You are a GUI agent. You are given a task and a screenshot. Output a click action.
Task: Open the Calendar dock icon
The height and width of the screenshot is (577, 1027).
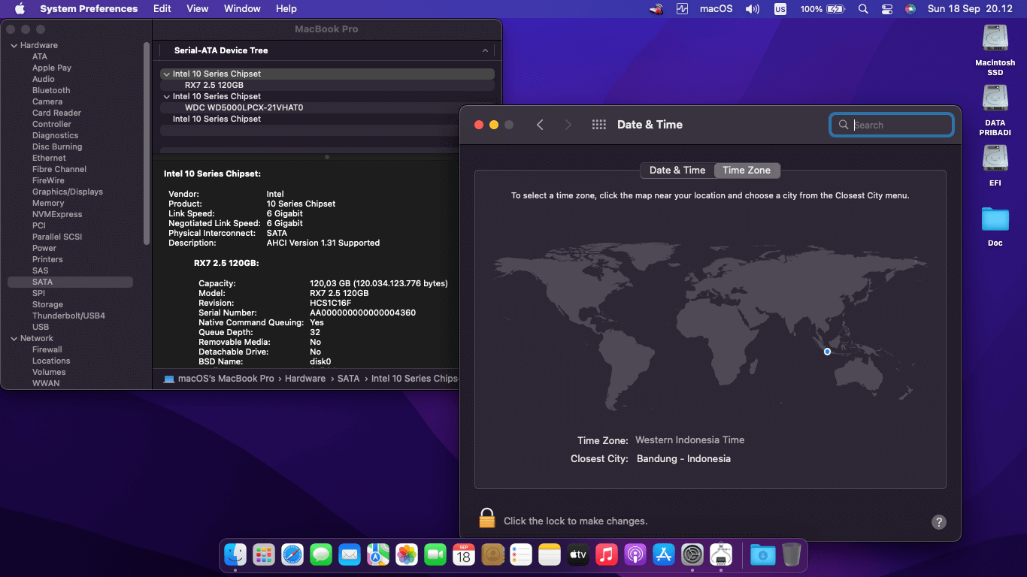click(x=464, y=555)
